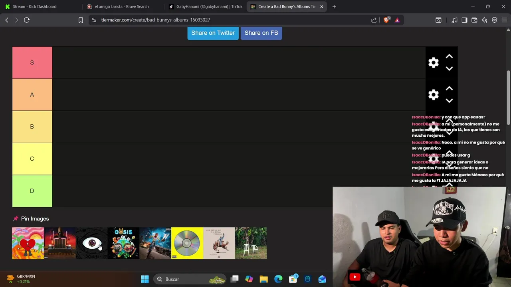Toggle the browser sidebar panel
Screen dimensions: 511x287
click(464, 20)
